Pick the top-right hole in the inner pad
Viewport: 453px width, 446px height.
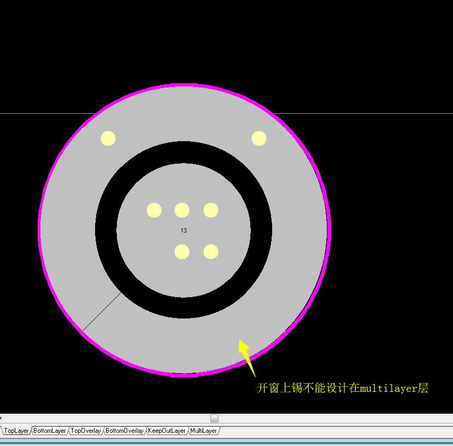pos(211,210)
